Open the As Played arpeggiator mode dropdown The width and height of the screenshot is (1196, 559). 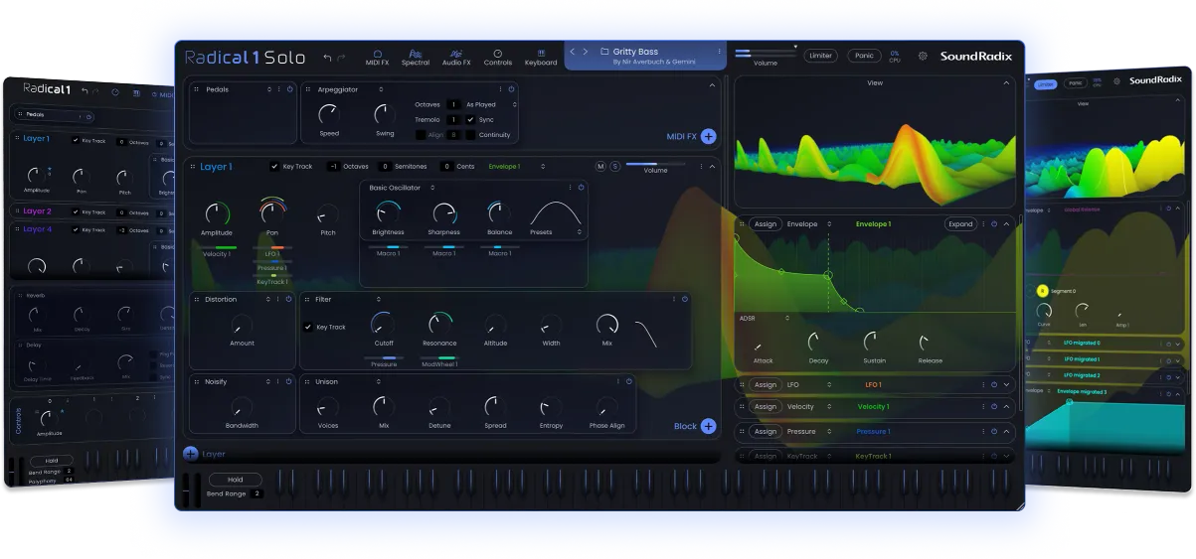point(491,104)
